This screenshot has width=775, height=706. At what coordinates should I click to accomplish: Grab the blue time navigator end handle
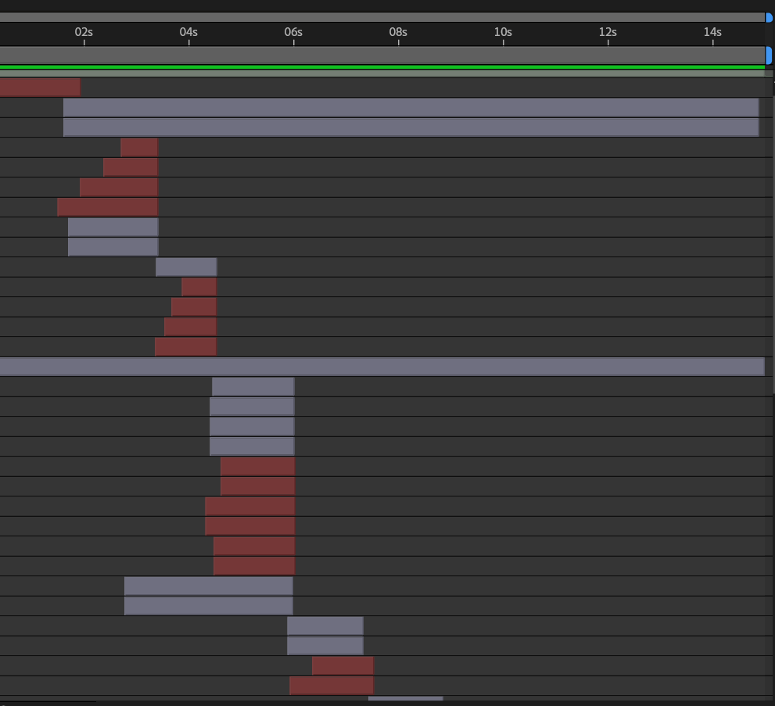[x=769, y=17]
